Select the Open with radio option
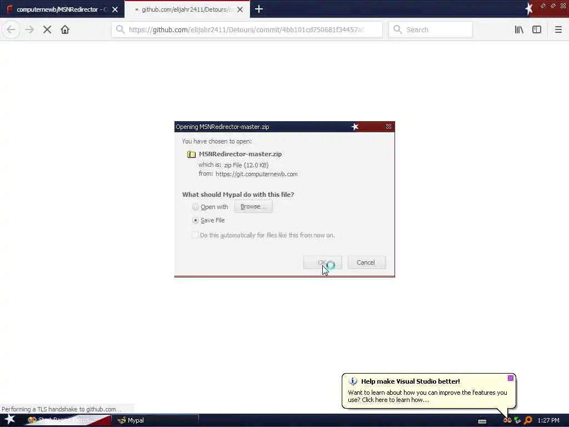 pyautogui.click(x=196, y=207)
